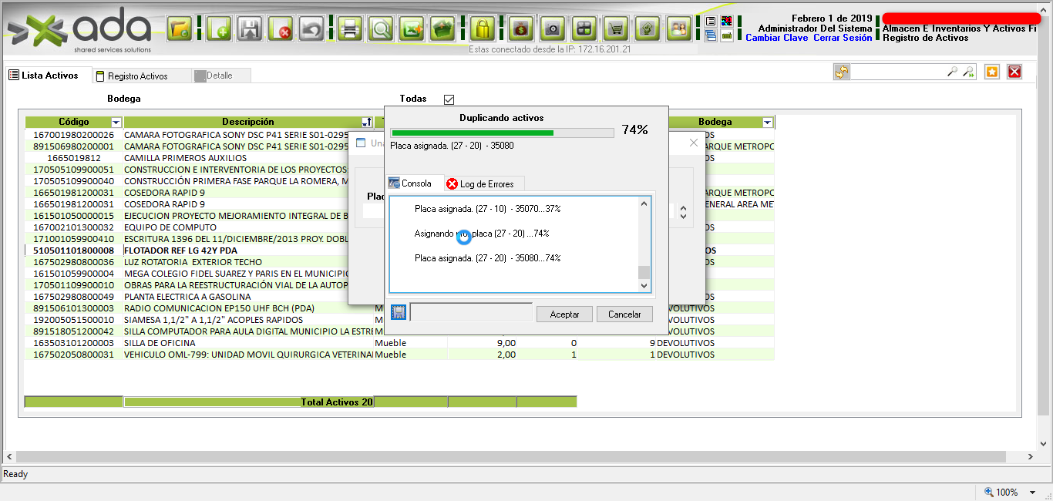Click the padlock icon in the toolbar
Screen dimensions: 1053x501
click(x=482, y=29)
